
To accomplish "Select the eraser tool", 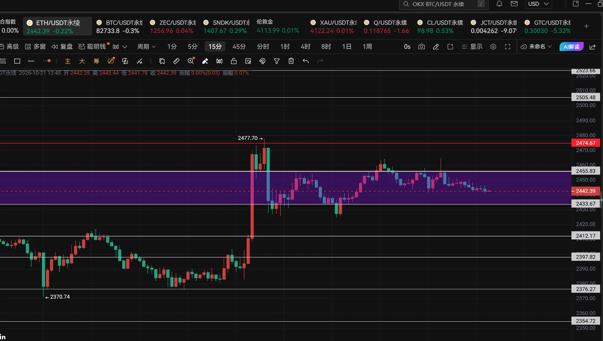I will click(205, 61).
